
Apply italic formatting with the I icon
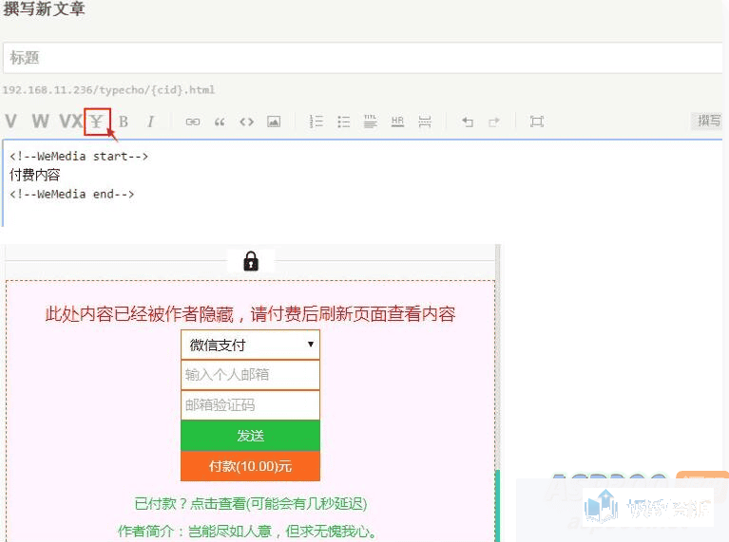(150, 121)
